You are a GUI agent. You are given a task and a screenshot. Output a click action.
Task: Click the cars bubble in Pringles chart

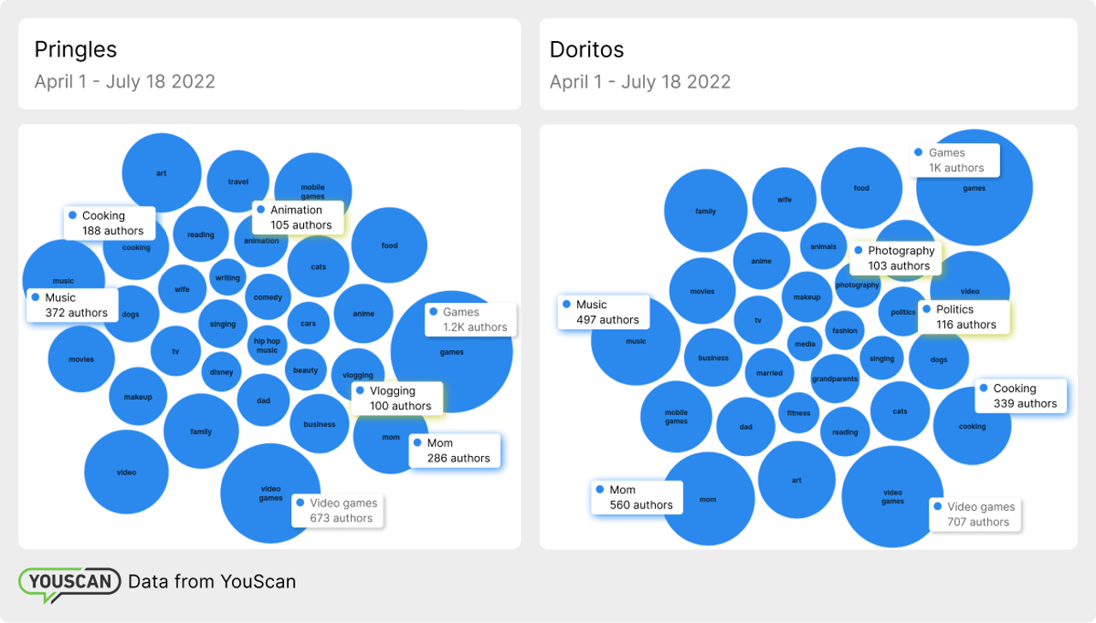tap(308, 323)
